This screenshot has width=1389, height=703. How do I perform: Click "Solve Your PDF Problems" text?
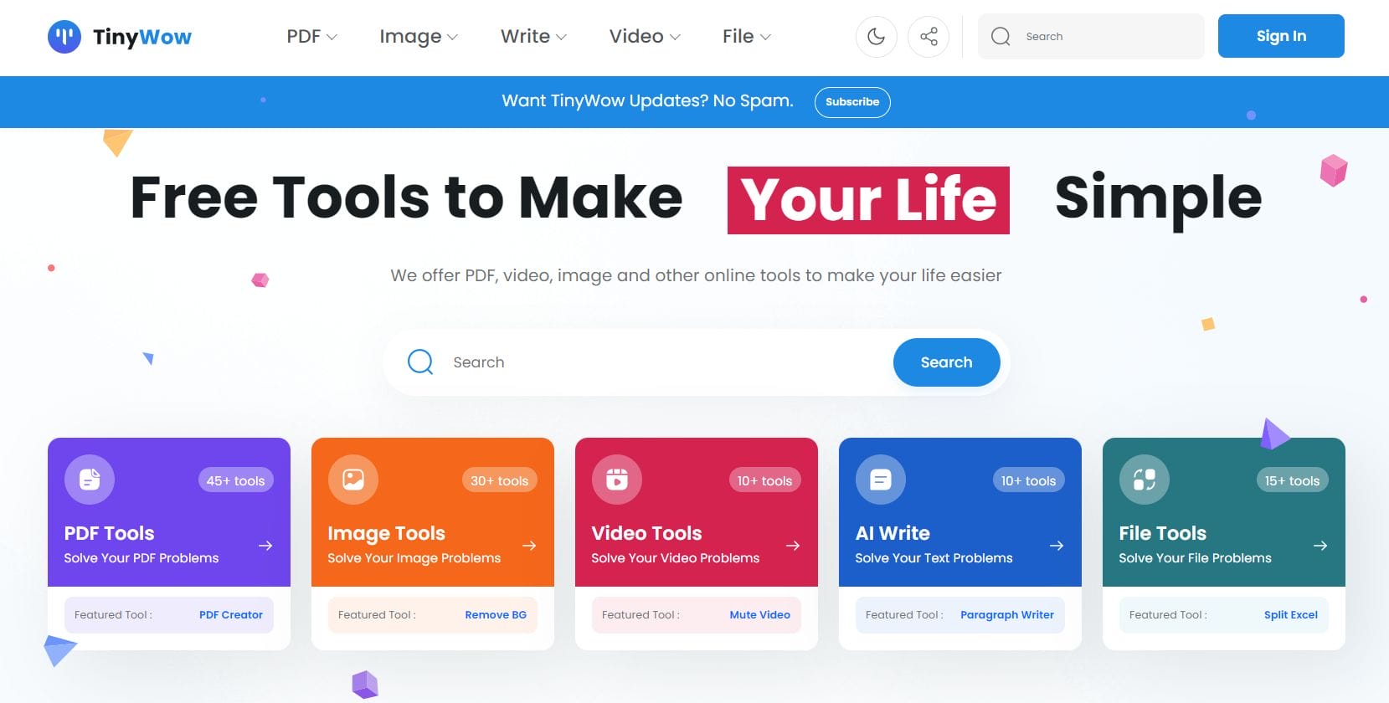pos(141,558)
